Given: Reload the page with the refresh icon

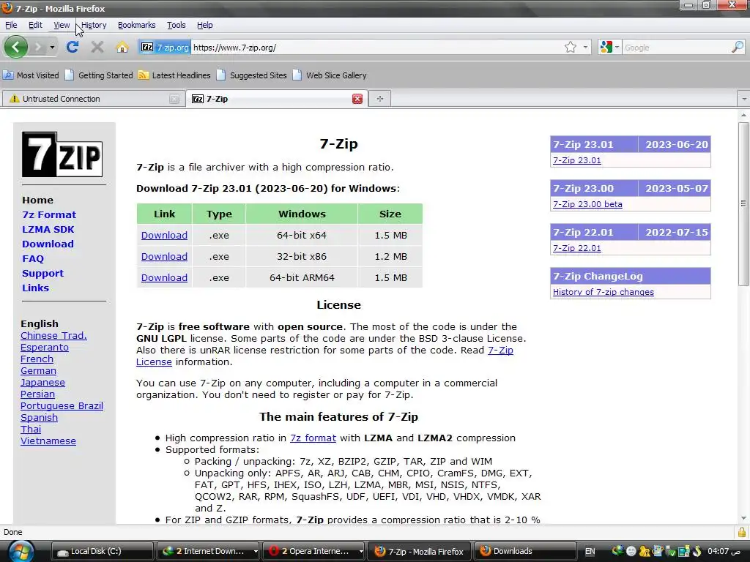Looking at the screenshot, I should click(x=73, y=47).
